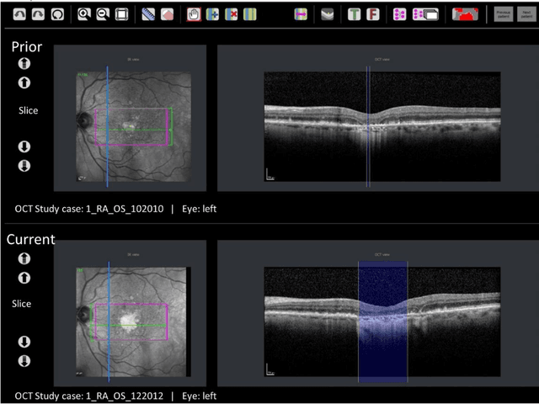Click the fit-to-window icon
This screenshot has width=539, height=404.
[121, 14]
